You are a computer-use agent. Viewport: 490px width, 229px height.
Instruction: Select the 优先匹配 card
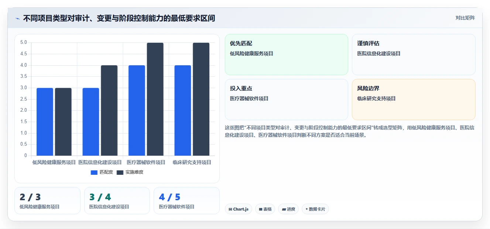tap(286, 55)
